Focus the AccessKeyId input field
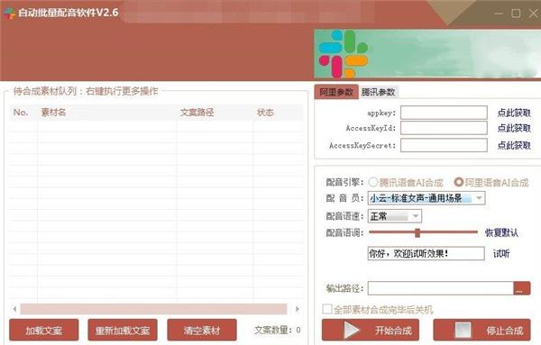This screenshot has width=541, height=345. click(x=444, y=128)
